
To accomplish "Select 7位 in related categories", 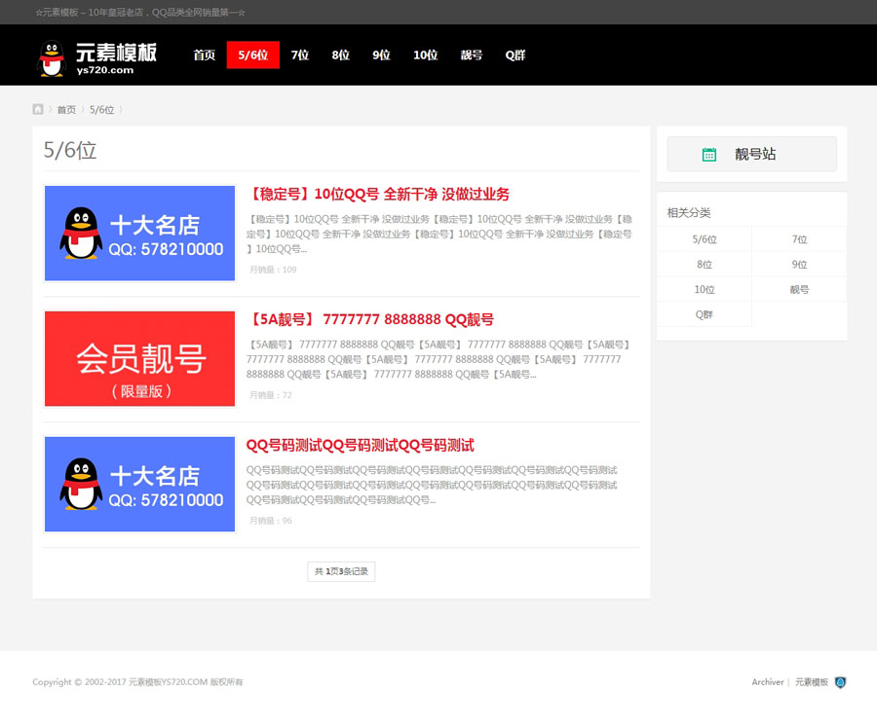I will coord(799,239).
